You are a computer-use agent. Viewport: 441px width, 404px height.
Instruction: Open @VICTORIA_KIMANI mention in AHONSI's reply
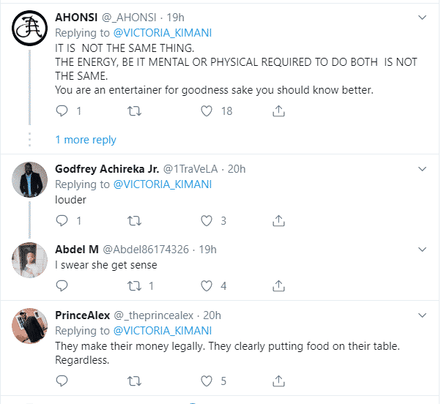click(x=162, y=32)
